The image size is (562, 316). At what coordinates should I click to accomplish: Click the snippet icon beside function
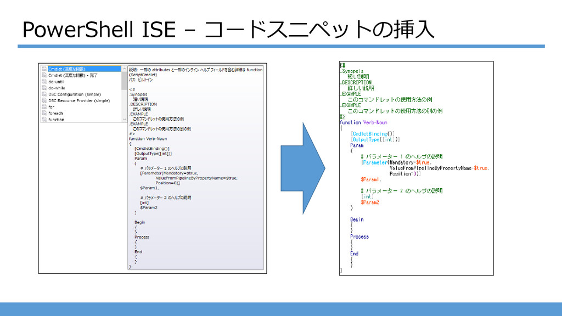pos(44,120)
